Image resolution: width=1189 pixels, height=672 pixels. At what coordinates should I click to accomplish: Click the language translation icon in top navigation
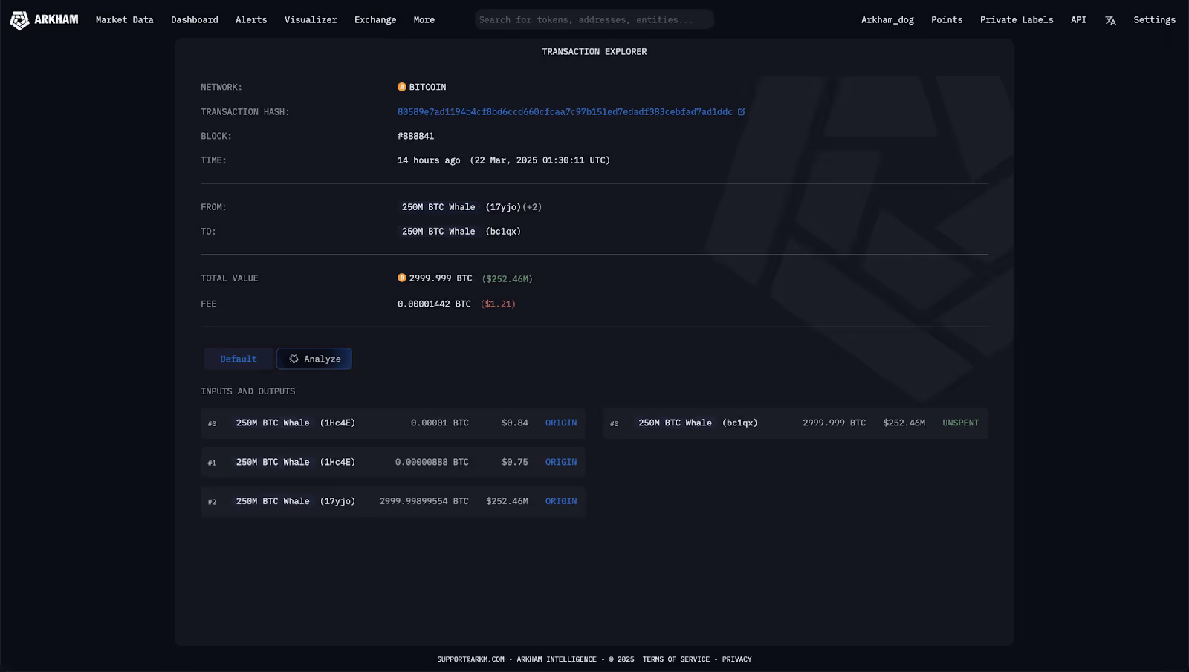(1110, 20)
